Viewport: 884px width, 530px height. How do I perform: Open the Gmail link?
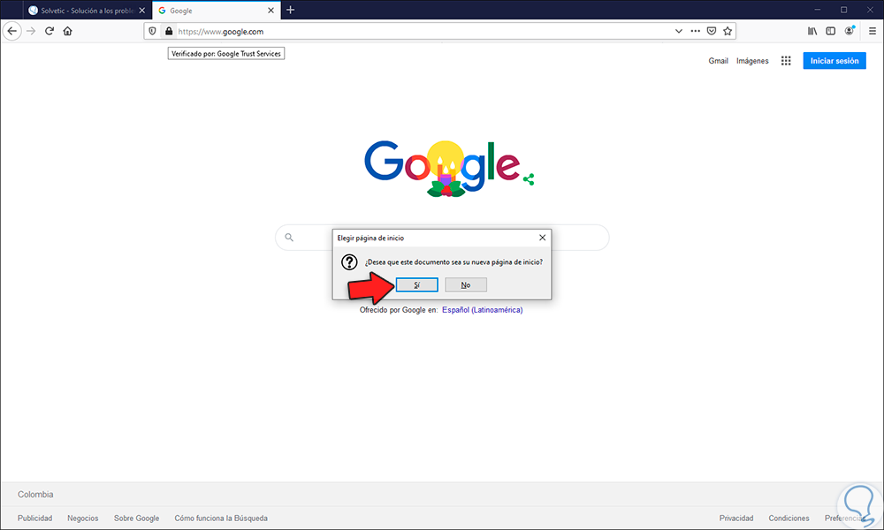(718, 61)
